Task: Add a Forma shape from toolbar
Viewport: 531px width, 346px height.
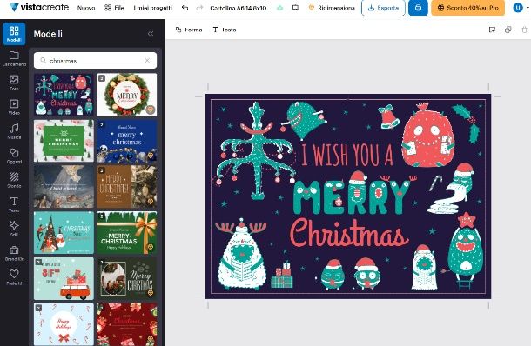Action: click(x=189, y=30)
